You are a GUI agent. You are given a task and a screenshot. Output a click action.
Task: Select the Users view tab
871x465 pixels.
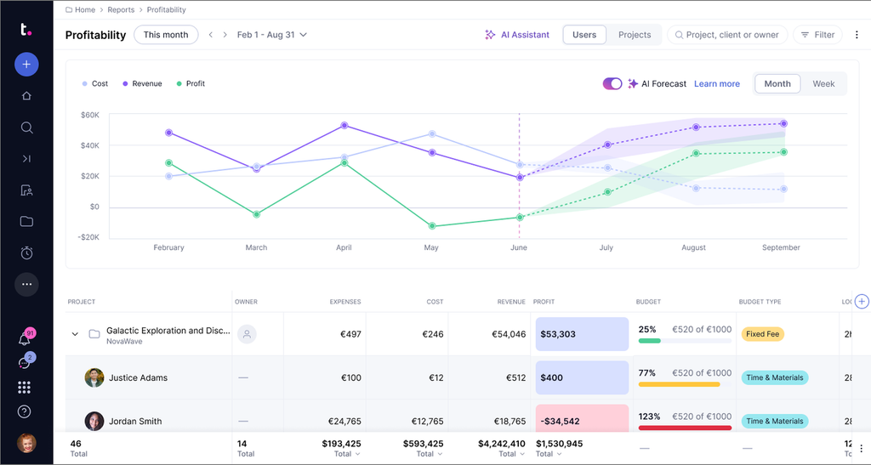point(584,34)
